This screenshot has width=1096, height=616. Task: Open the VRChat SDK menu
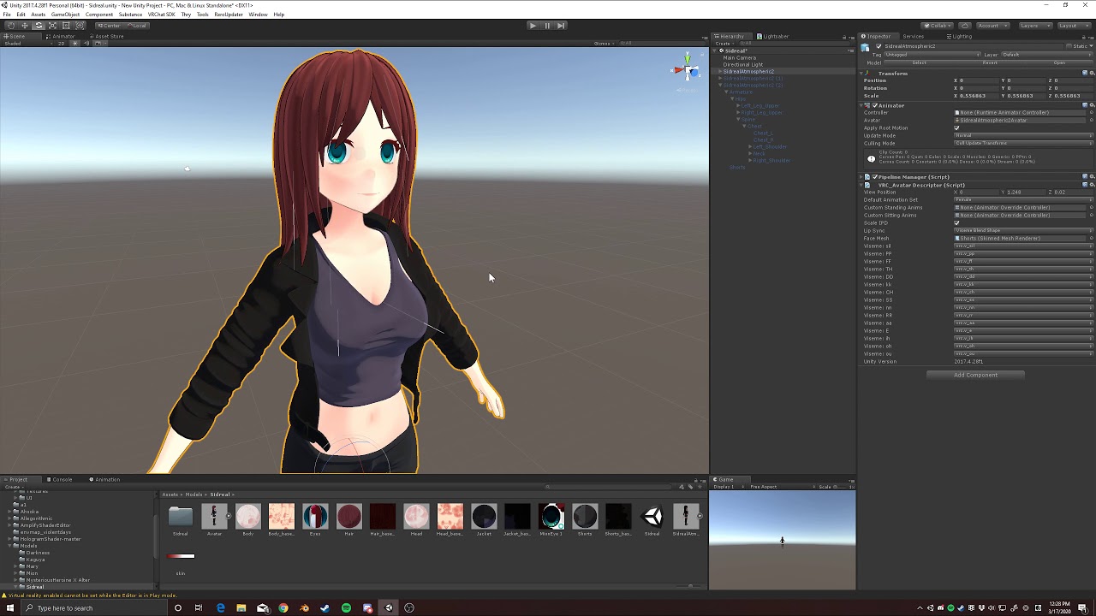(x=161, y=15)
